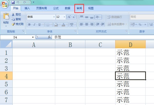Cut selection with 剪切
The height and width of the screenshot is (105, 154).
[16, 15]
